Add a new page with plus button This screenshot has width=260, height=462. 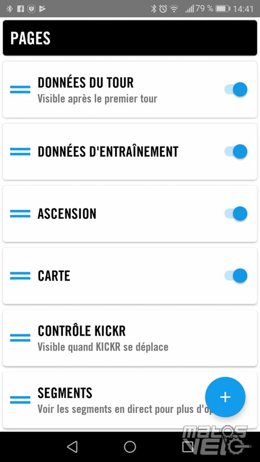click(x=225, y=397)
